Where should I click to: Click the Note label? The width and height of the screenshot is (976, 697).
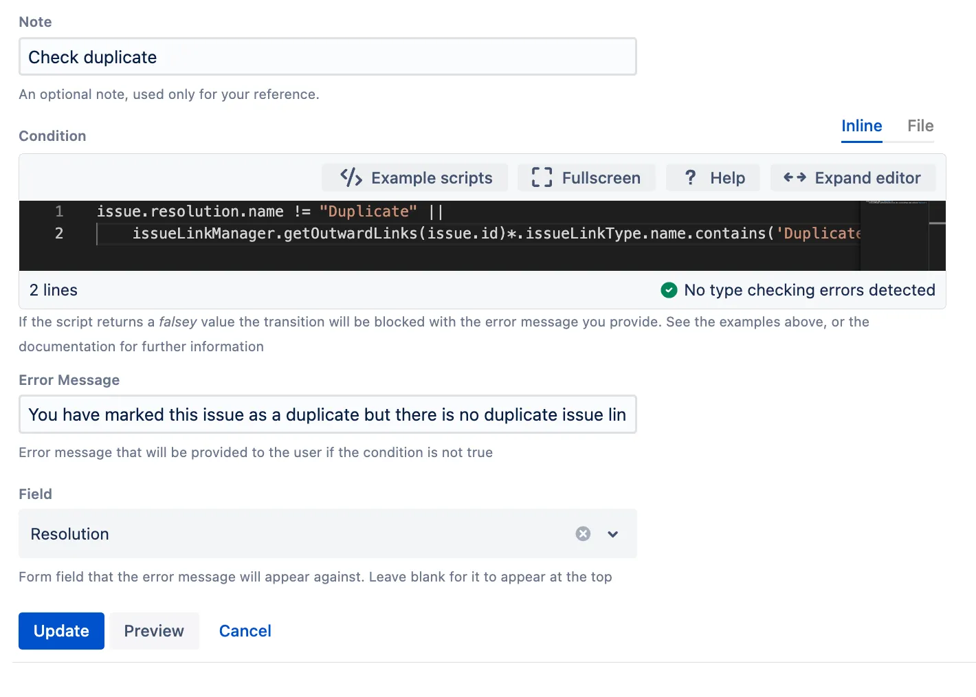[36, 22]
